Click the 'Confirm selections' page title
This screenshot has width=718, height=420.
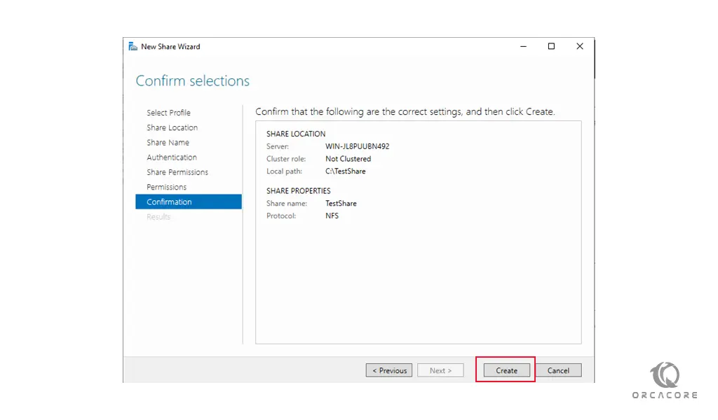click(x=193, y=81)
